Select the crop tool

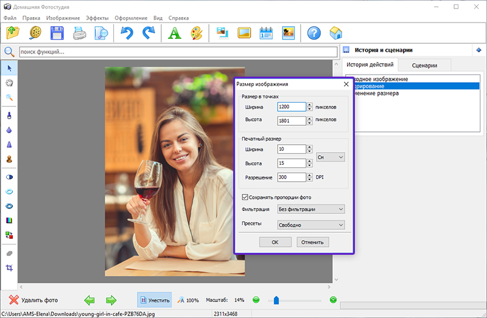pyautogui.click(x=9, y=268)
